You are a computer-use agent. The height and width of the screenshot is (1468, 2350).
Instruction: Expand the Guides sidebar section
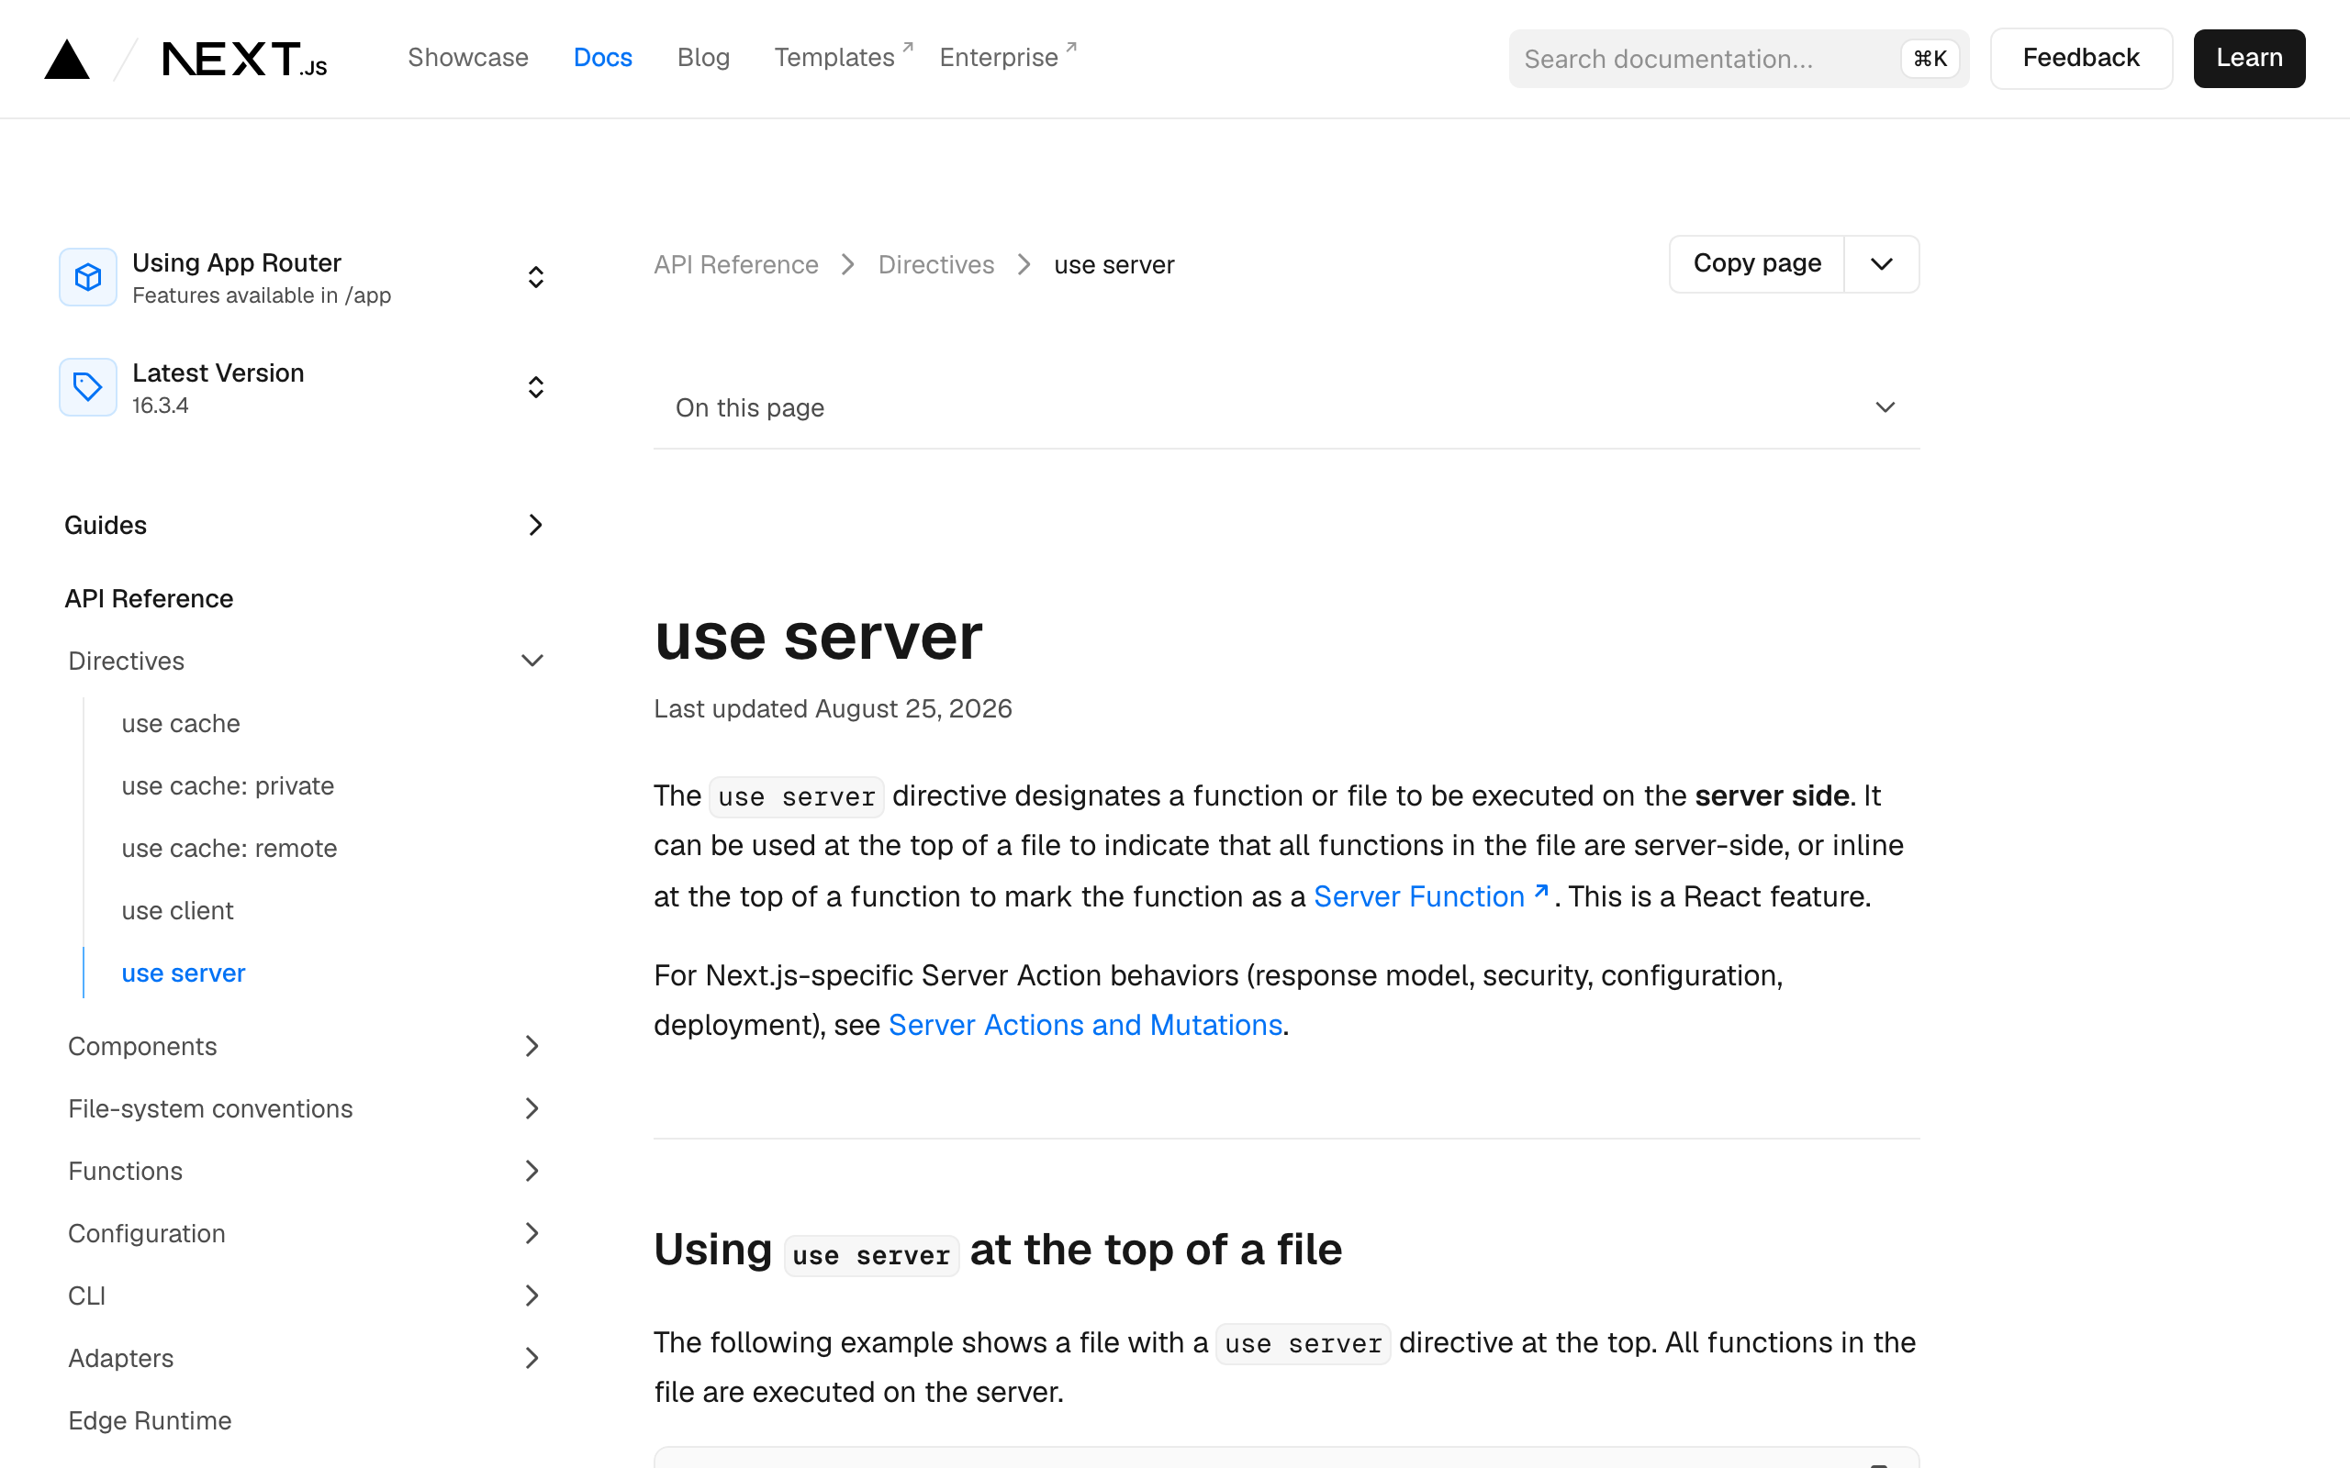tap(303, 525)
